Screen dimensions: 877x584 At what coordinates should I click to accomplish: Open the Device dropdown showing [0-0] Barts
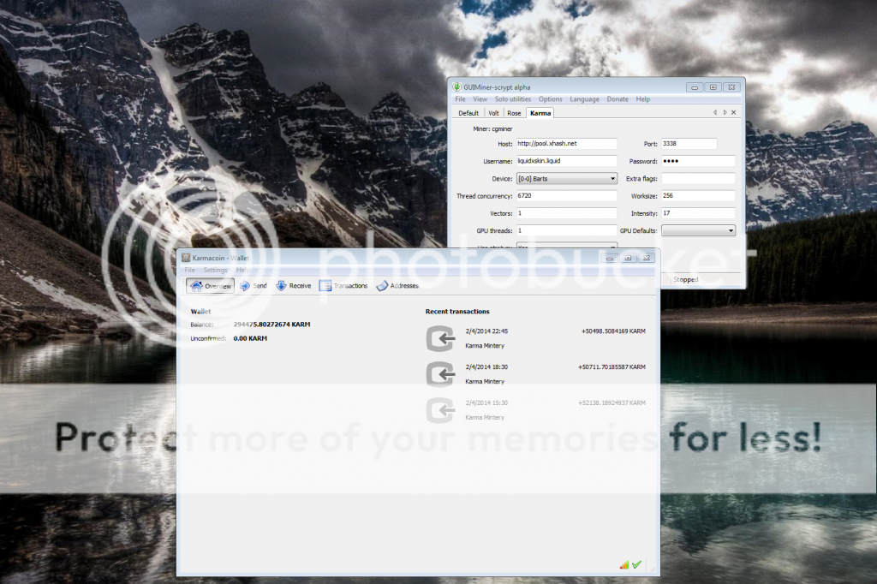click(x=567, y=178)
